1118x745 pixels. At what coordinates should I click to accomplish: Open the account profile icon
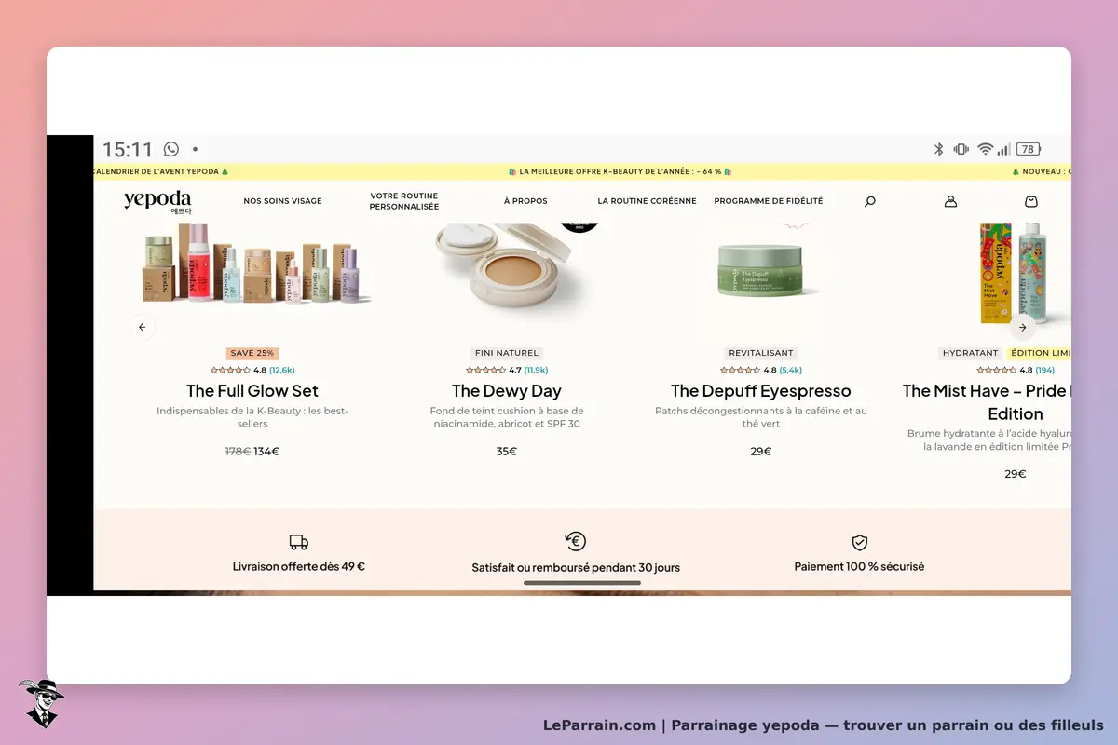coord(950,201)
